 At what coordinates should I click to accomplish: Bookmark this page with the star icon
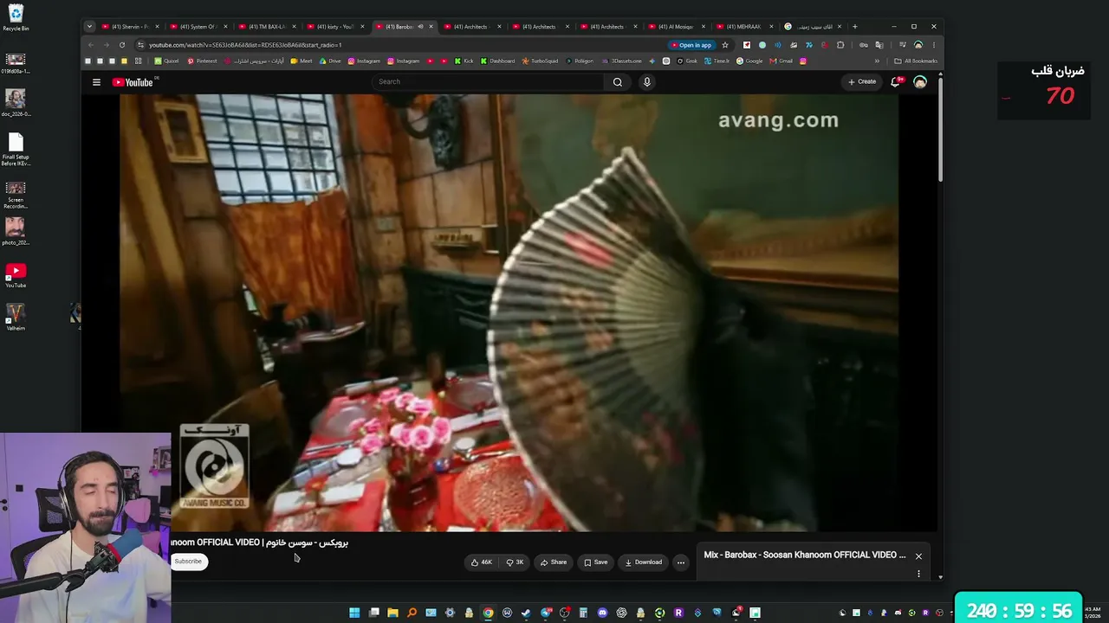pyautogui.click(x=725, y=45)
